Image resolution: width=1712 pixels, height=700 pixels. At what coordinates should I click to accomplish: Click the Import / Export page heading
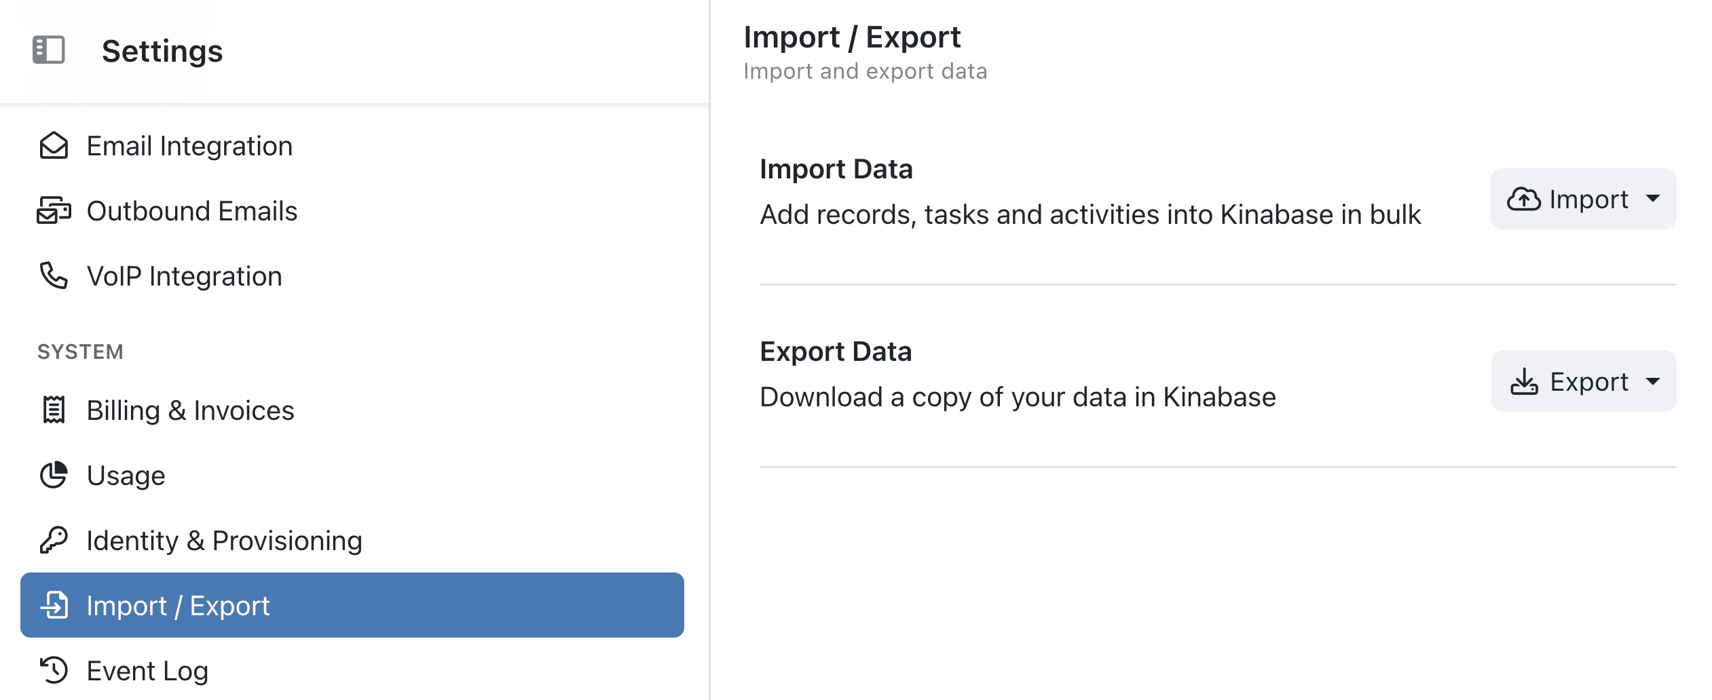[852, 37]
